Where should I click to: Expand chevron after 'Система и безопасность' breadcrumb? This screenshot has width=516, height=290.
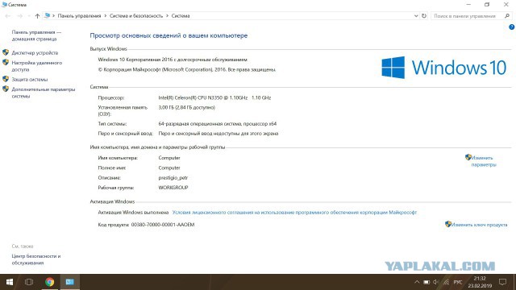point(167,16)
